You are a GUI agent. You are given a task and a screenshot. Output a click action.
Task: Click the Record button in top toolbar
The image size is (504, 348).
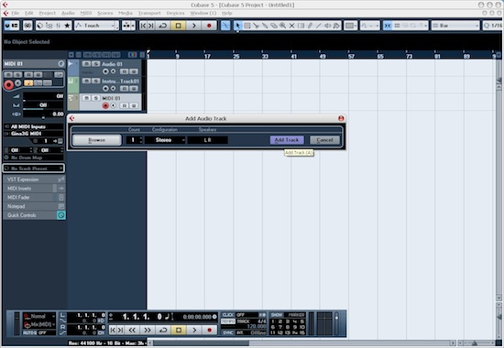coord(209,26)
